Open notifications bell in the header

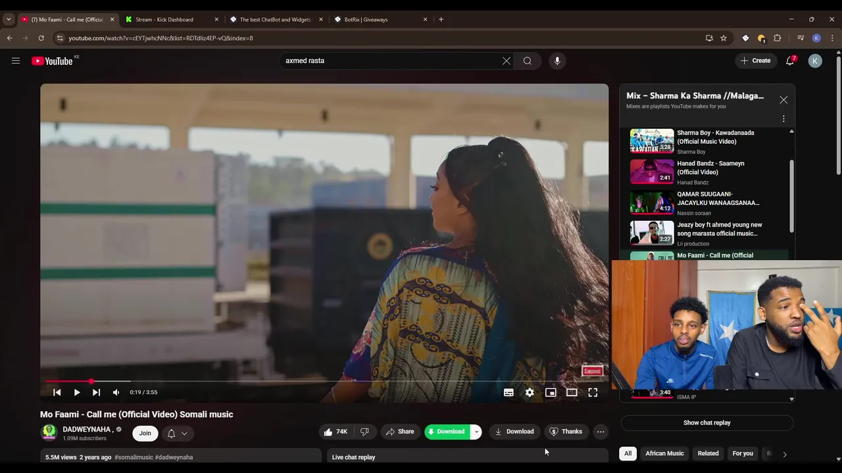(x=790, y=60)
